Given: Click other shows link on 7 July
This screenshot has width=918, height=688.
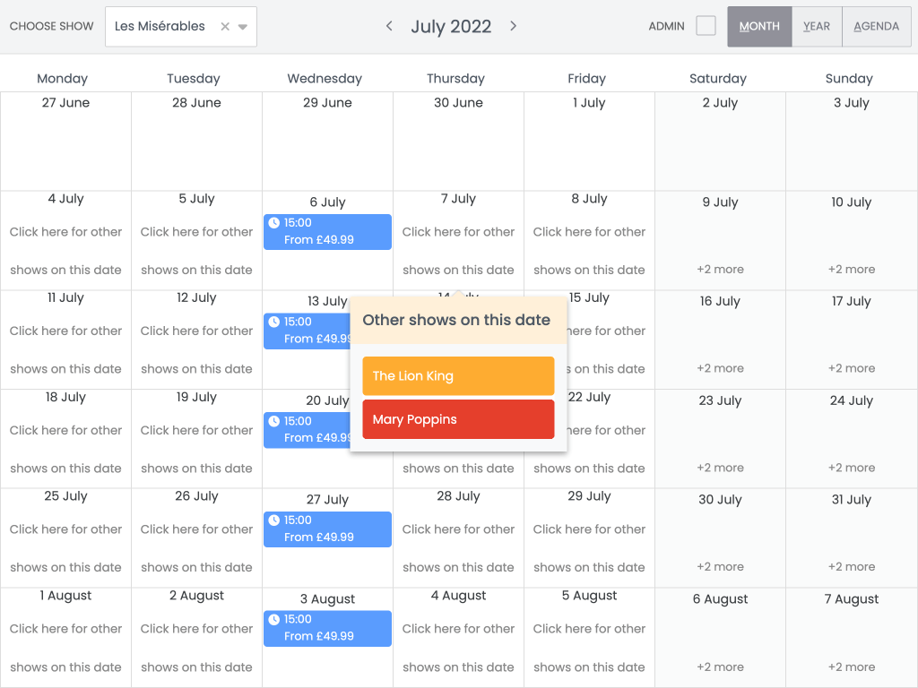Looking at the screenshot, I should (x=458, y=251).
